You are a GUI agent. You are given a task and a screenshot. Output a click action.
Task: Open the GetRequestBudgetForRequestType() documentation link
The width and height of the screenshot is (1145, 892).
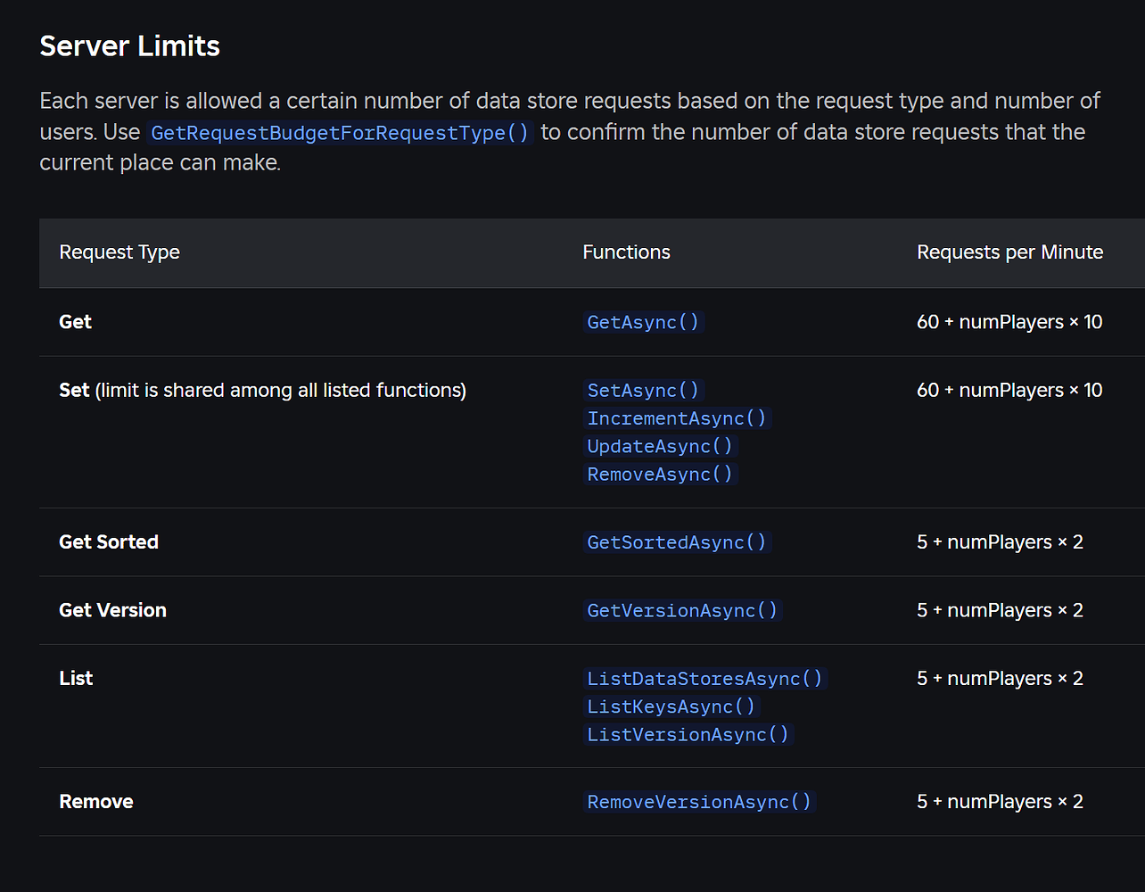340,132
